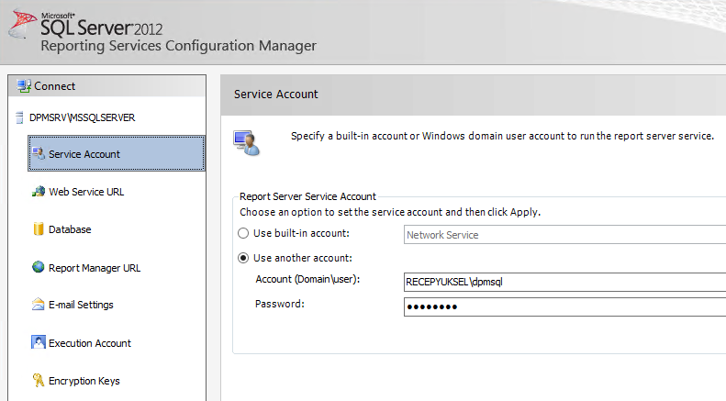
Task: Click the Report Manager URL globe icon
Action: click(x=39, y=267)
